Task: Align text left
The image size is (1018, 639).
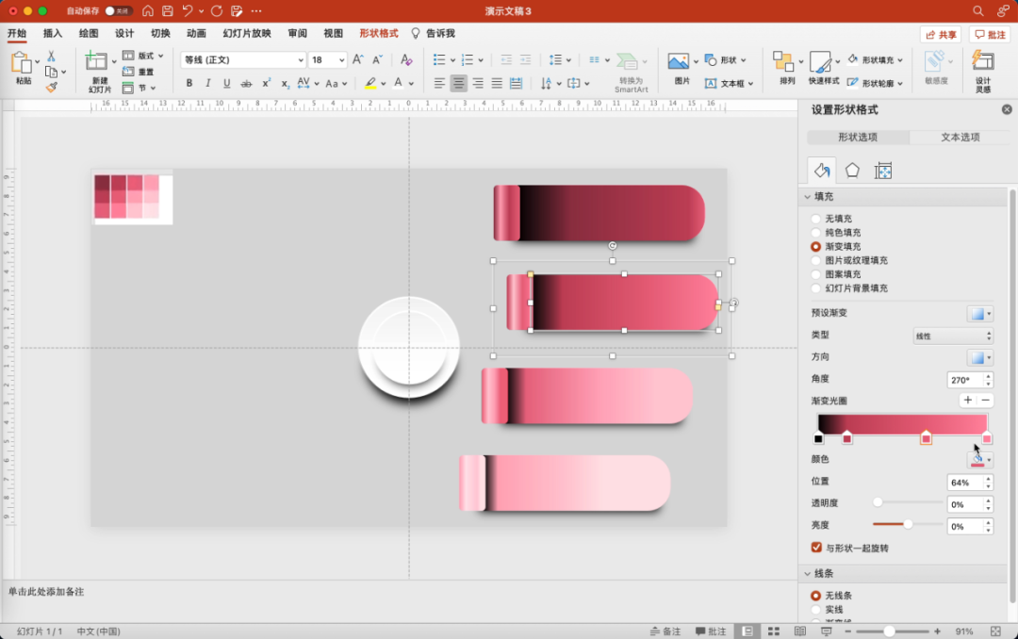Action: [439, 83]
